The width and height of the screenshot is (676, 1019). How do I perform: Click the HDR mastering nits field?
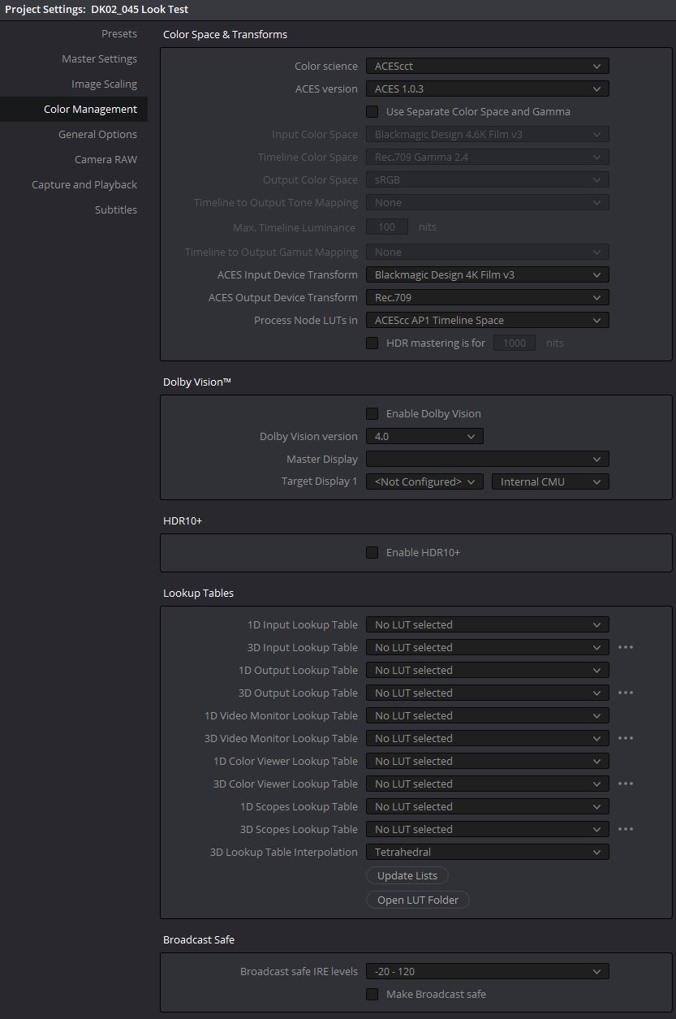pyautogui.click(x=515, y=343)
